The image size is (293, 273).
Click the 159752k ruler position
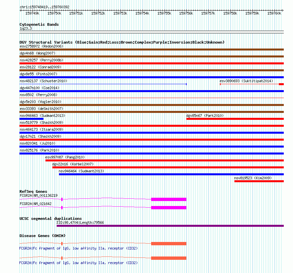[x=98, y=13]
